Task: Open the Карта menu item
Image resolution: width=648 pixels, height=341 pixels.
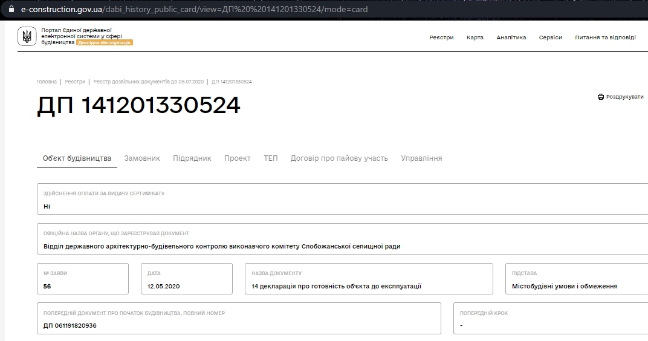Action: 475,37
